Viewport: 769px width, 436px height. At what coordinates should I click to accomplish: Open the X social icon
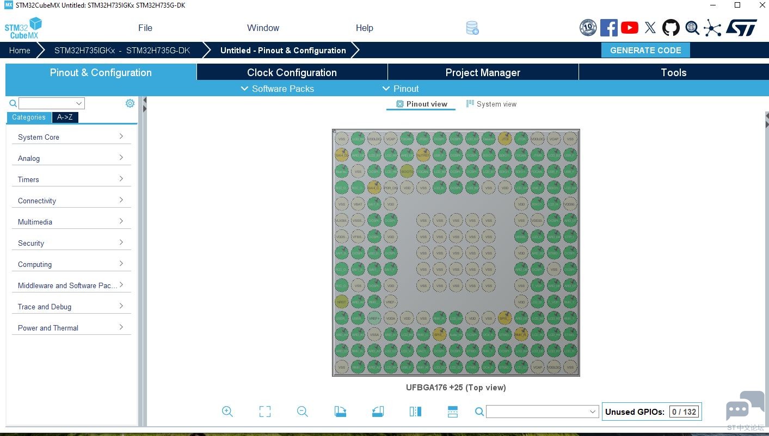pyautogui.click(x=650, y=28)
